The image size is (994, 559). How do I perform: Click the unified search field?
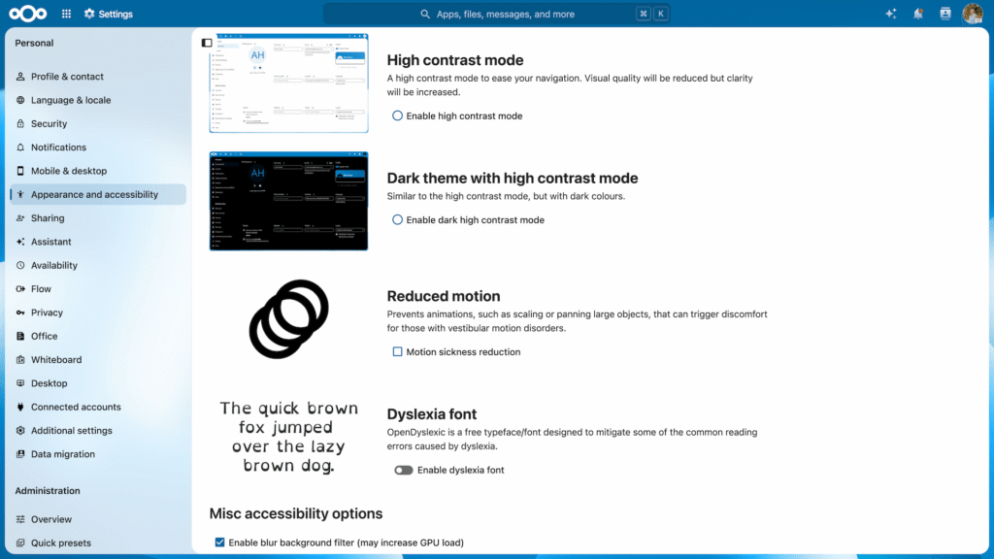pyautogui.click(x=496, y=14)
